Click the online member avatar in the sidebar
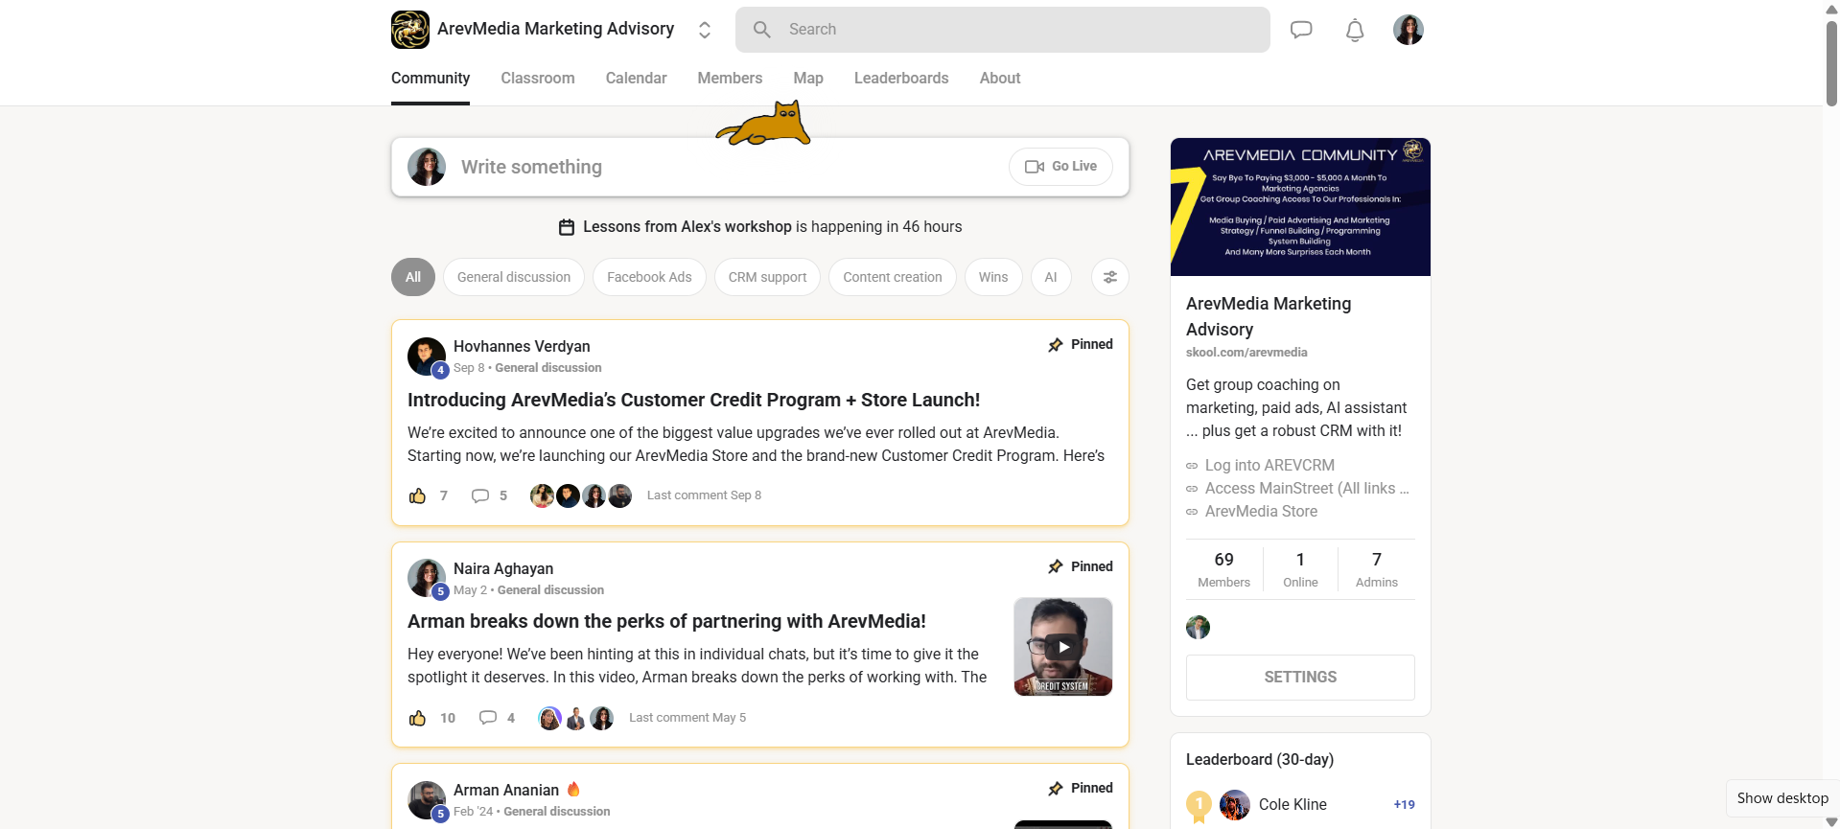Image resolution: width=1840 pixels, height=829 pixels. point(1199,628)
